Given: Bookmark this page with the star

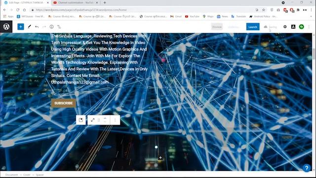Looking at the screenshot, I should point(263,10).
